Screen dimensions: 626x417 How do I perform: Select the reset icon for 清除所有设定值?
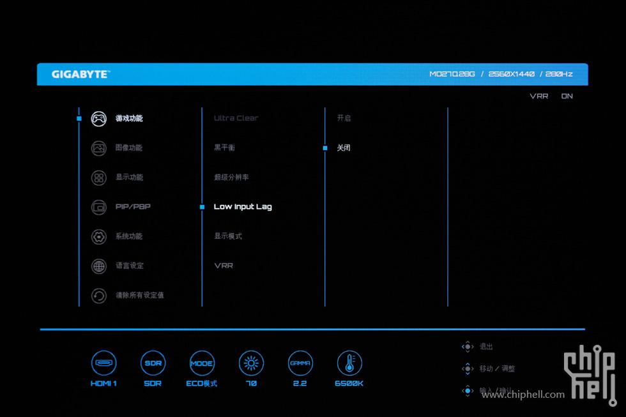point(98,296)
